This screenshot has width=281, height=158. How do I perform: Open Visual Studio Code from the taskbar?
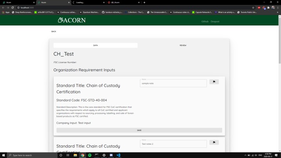click(118, 155)
